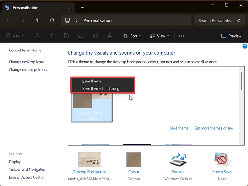The width and height of the screenshot is (248, 186).
Task: Click the Share icon in the toolbar
Action: coord(95,36)
